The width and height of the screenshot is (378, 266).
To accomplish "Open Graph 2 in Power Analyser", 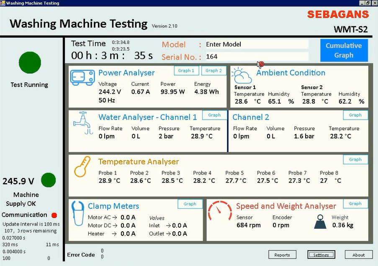I will (x=213, y=71).
